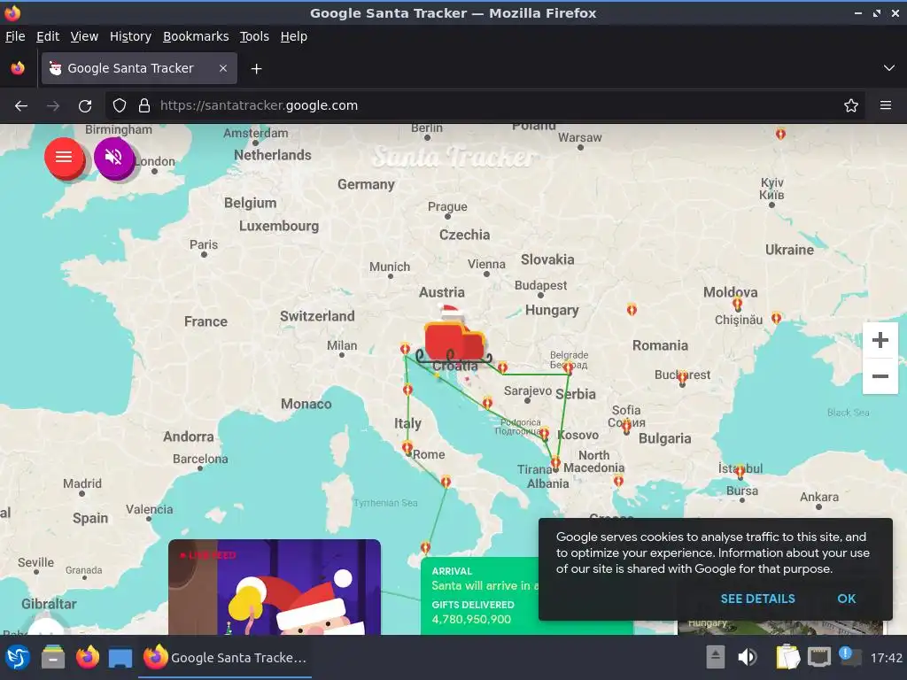This screenshot has width=907, height=680.
Task: Click the Hungary photo thumbnail at bottom
Action: click(x=780, y=628)
